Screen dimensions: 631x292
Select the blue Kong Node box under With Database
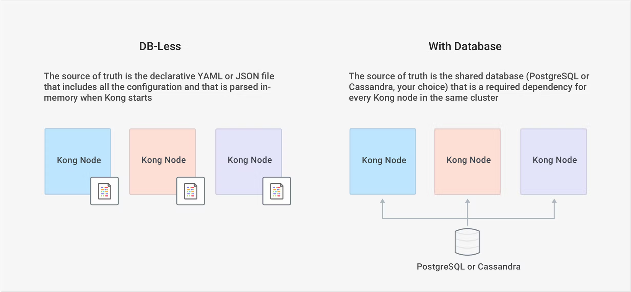383,161
